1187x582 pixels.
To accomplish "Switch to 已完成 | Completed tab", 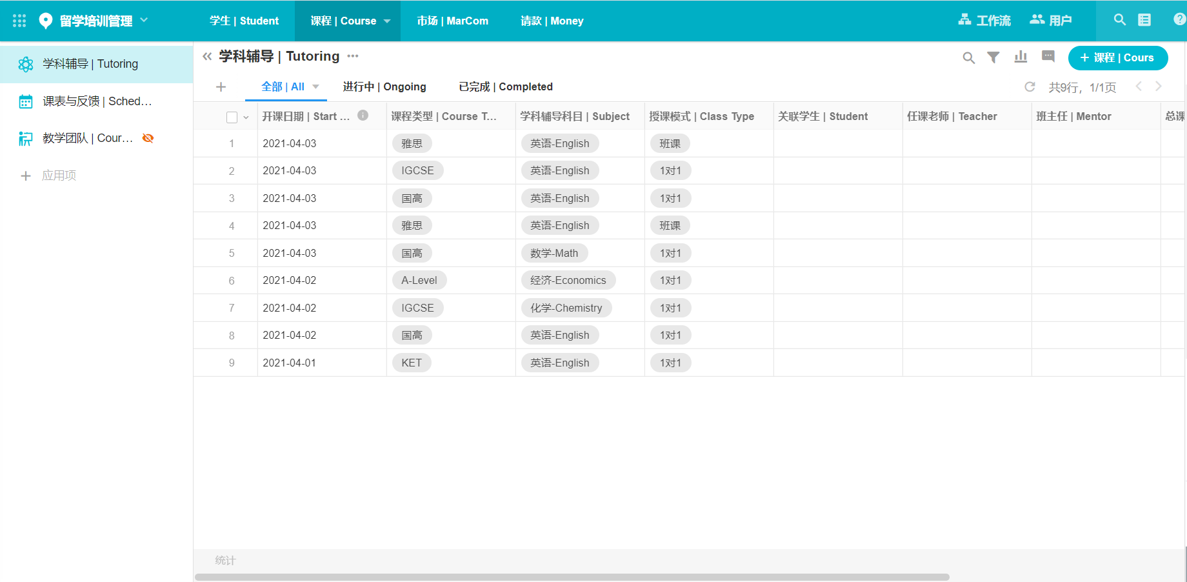I will tap(505, 87).
